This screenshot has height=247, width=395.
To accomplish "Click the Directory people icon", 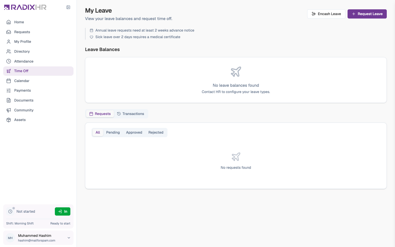I will 9,51.
